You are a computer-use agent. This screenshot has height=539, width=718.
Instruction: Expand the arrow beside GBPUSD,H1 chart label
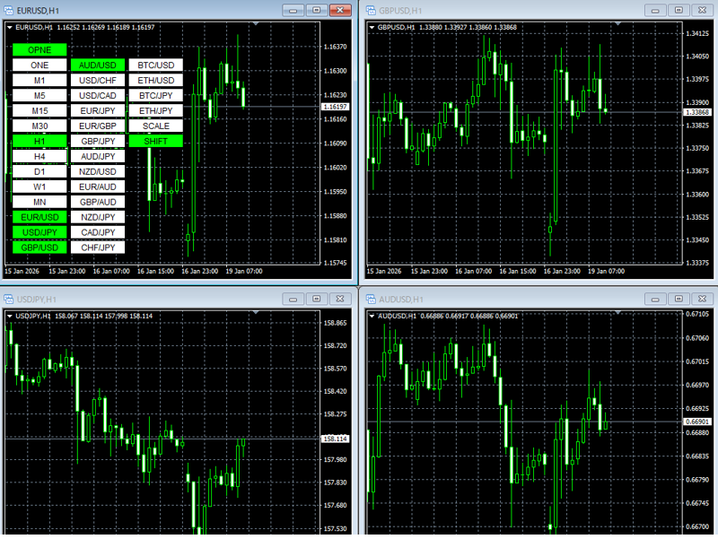pyautogui.click(x=372, y=27)
